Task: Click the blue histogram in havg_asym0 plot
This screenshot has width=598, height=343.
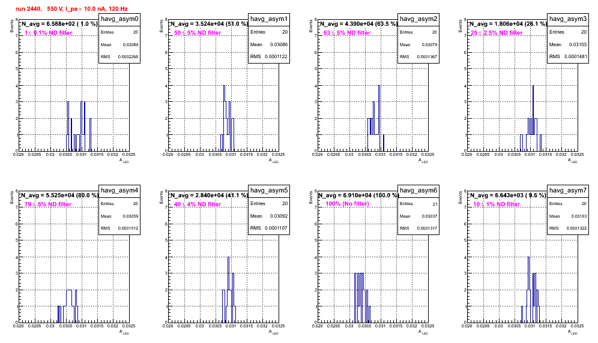Action: click(x=79, y=126)
